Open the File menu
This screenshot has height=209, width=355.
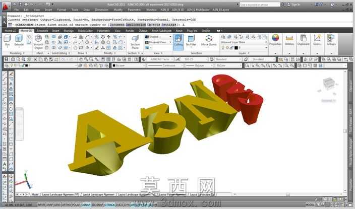(x=16, y=10)
